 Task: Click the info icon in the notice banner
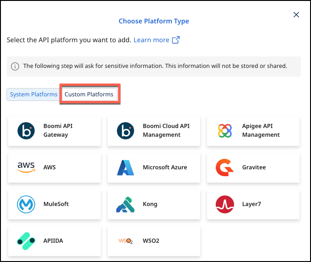15,66
